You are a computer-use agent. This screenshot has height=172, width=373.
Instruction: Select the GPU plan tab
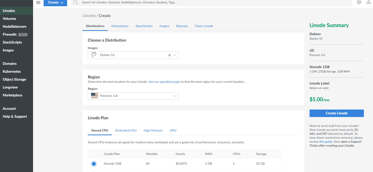pyautogui.click(x=173, y=130)
